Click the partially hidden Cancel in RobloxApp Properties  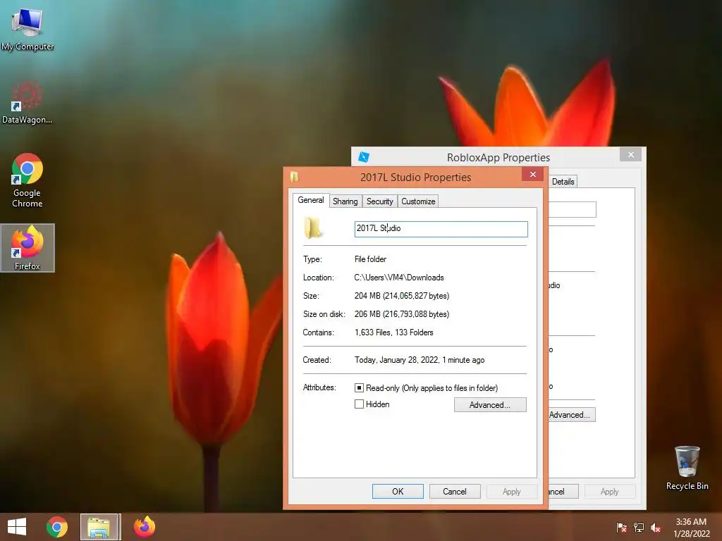pos(563,491)
